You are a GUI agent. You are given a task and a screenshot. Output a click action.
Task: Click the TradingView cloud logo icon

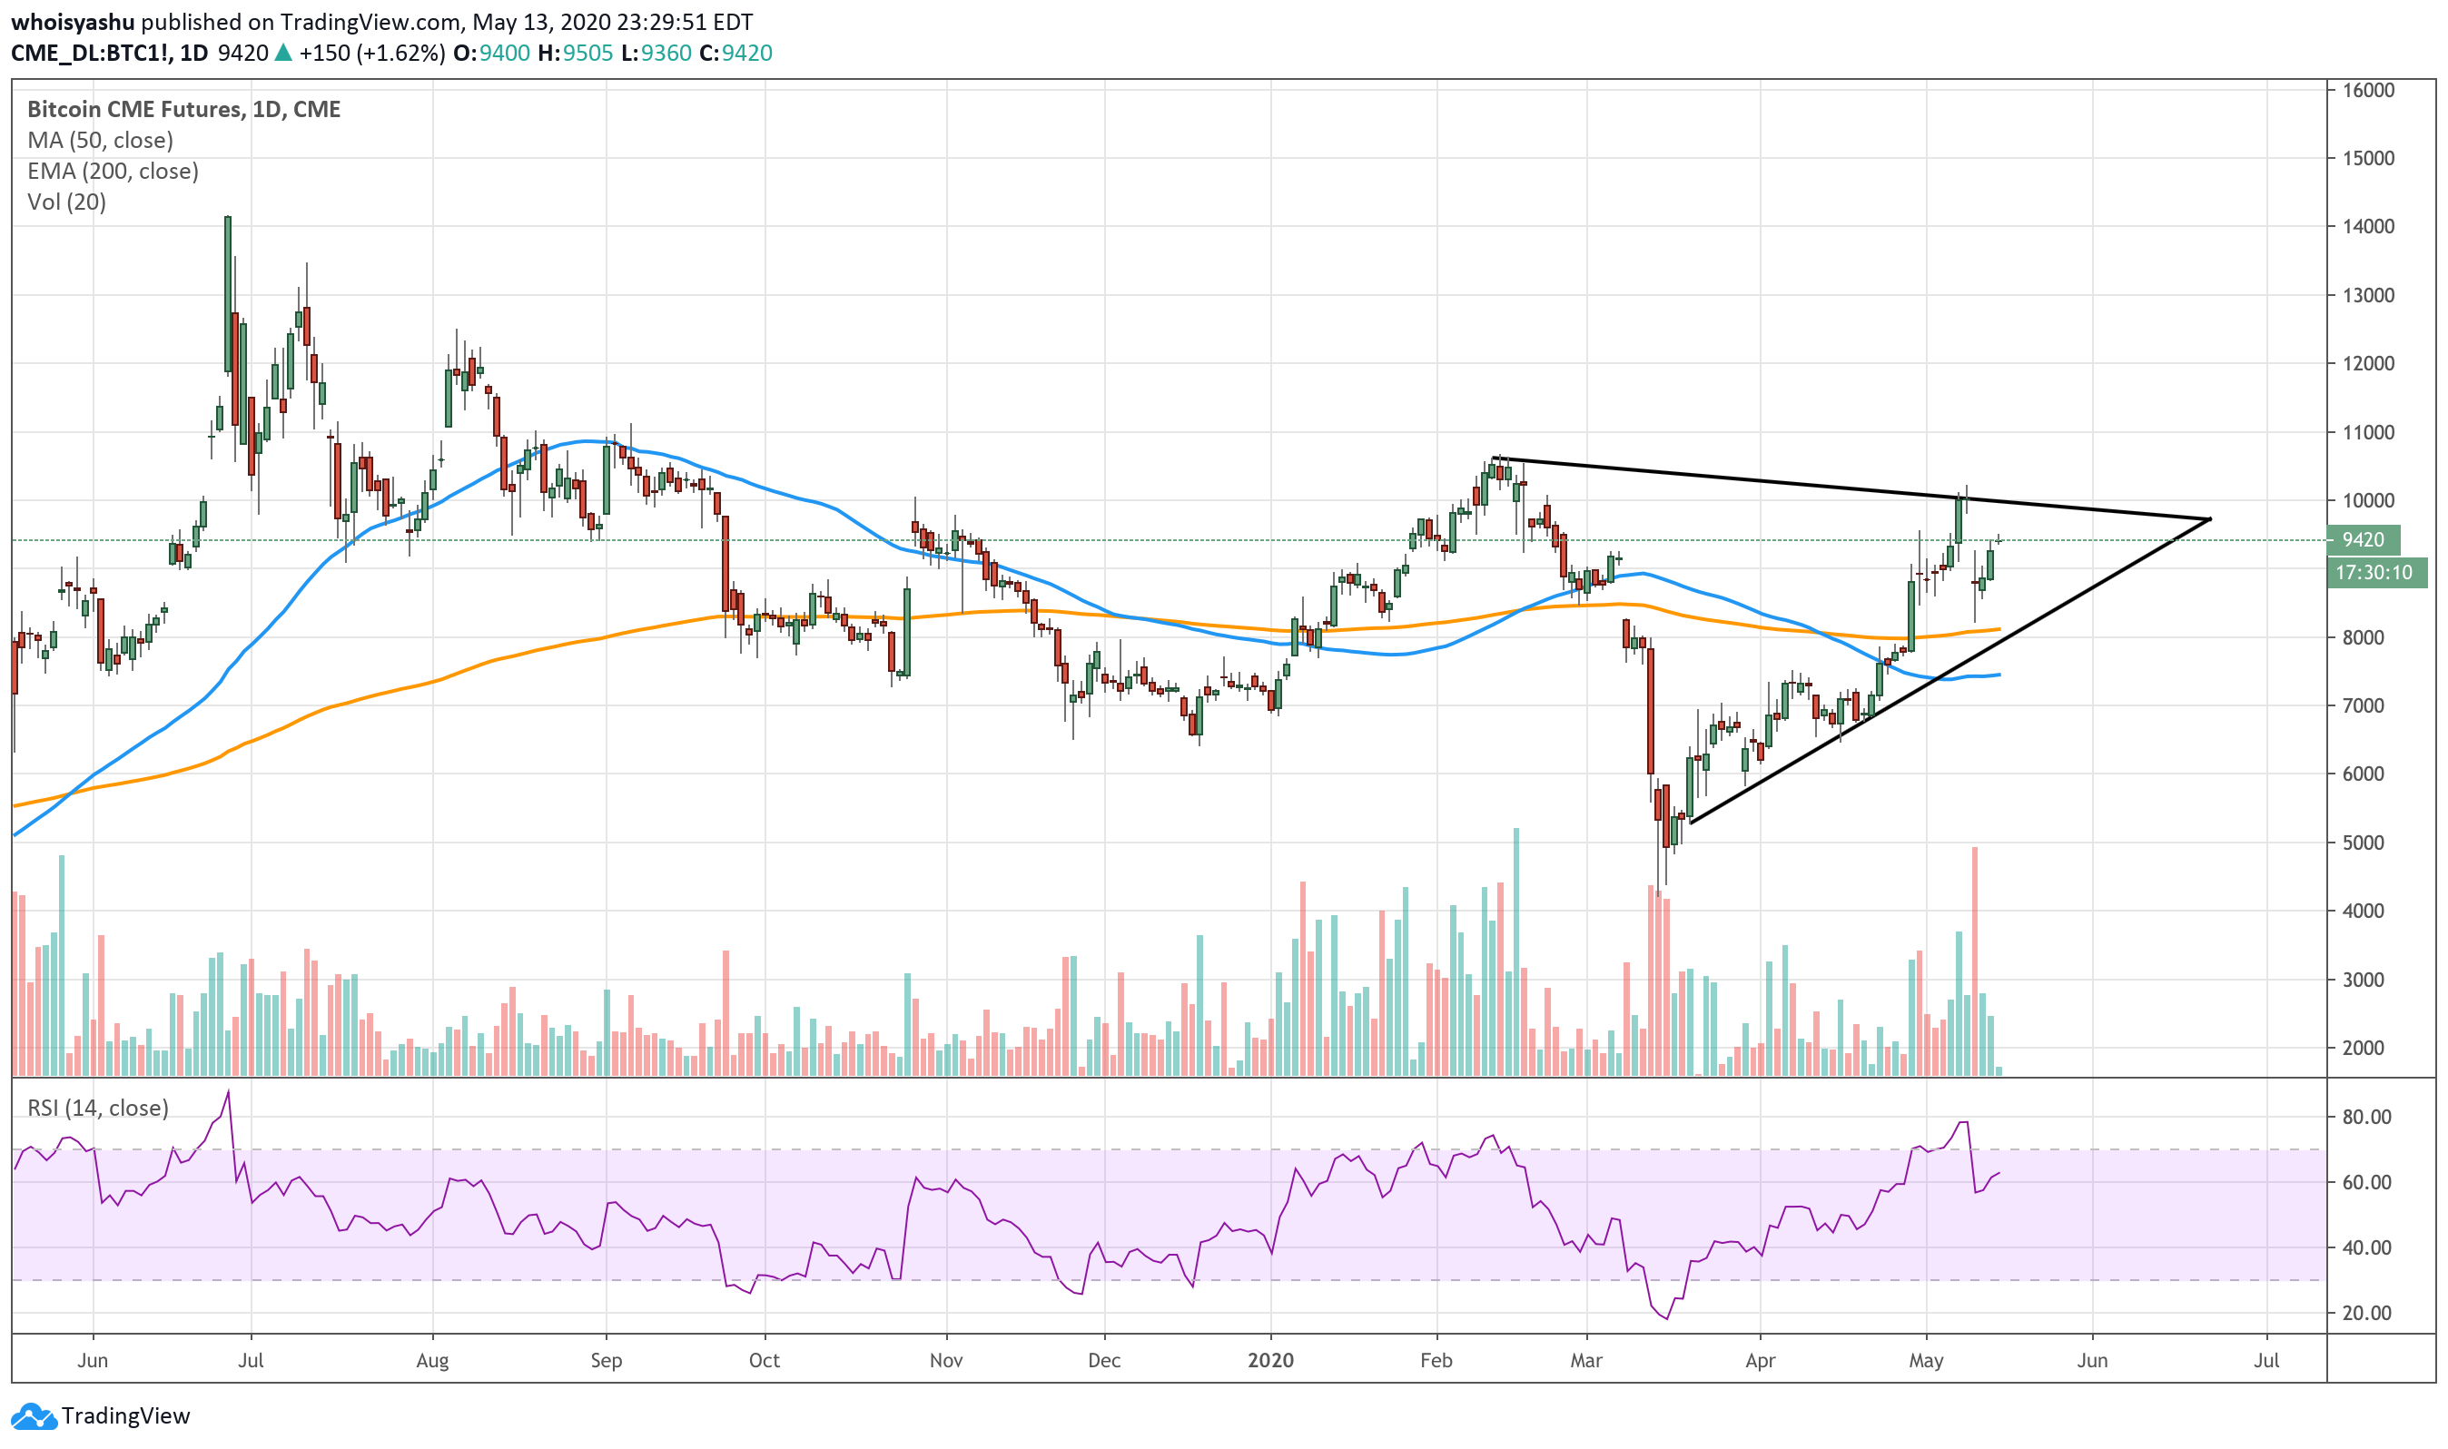click(x=35, y=1415)
